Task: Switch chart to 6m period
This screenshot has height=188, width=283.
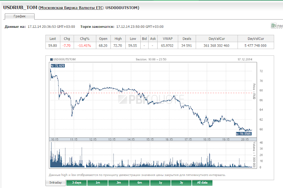Action: (140, 183)
